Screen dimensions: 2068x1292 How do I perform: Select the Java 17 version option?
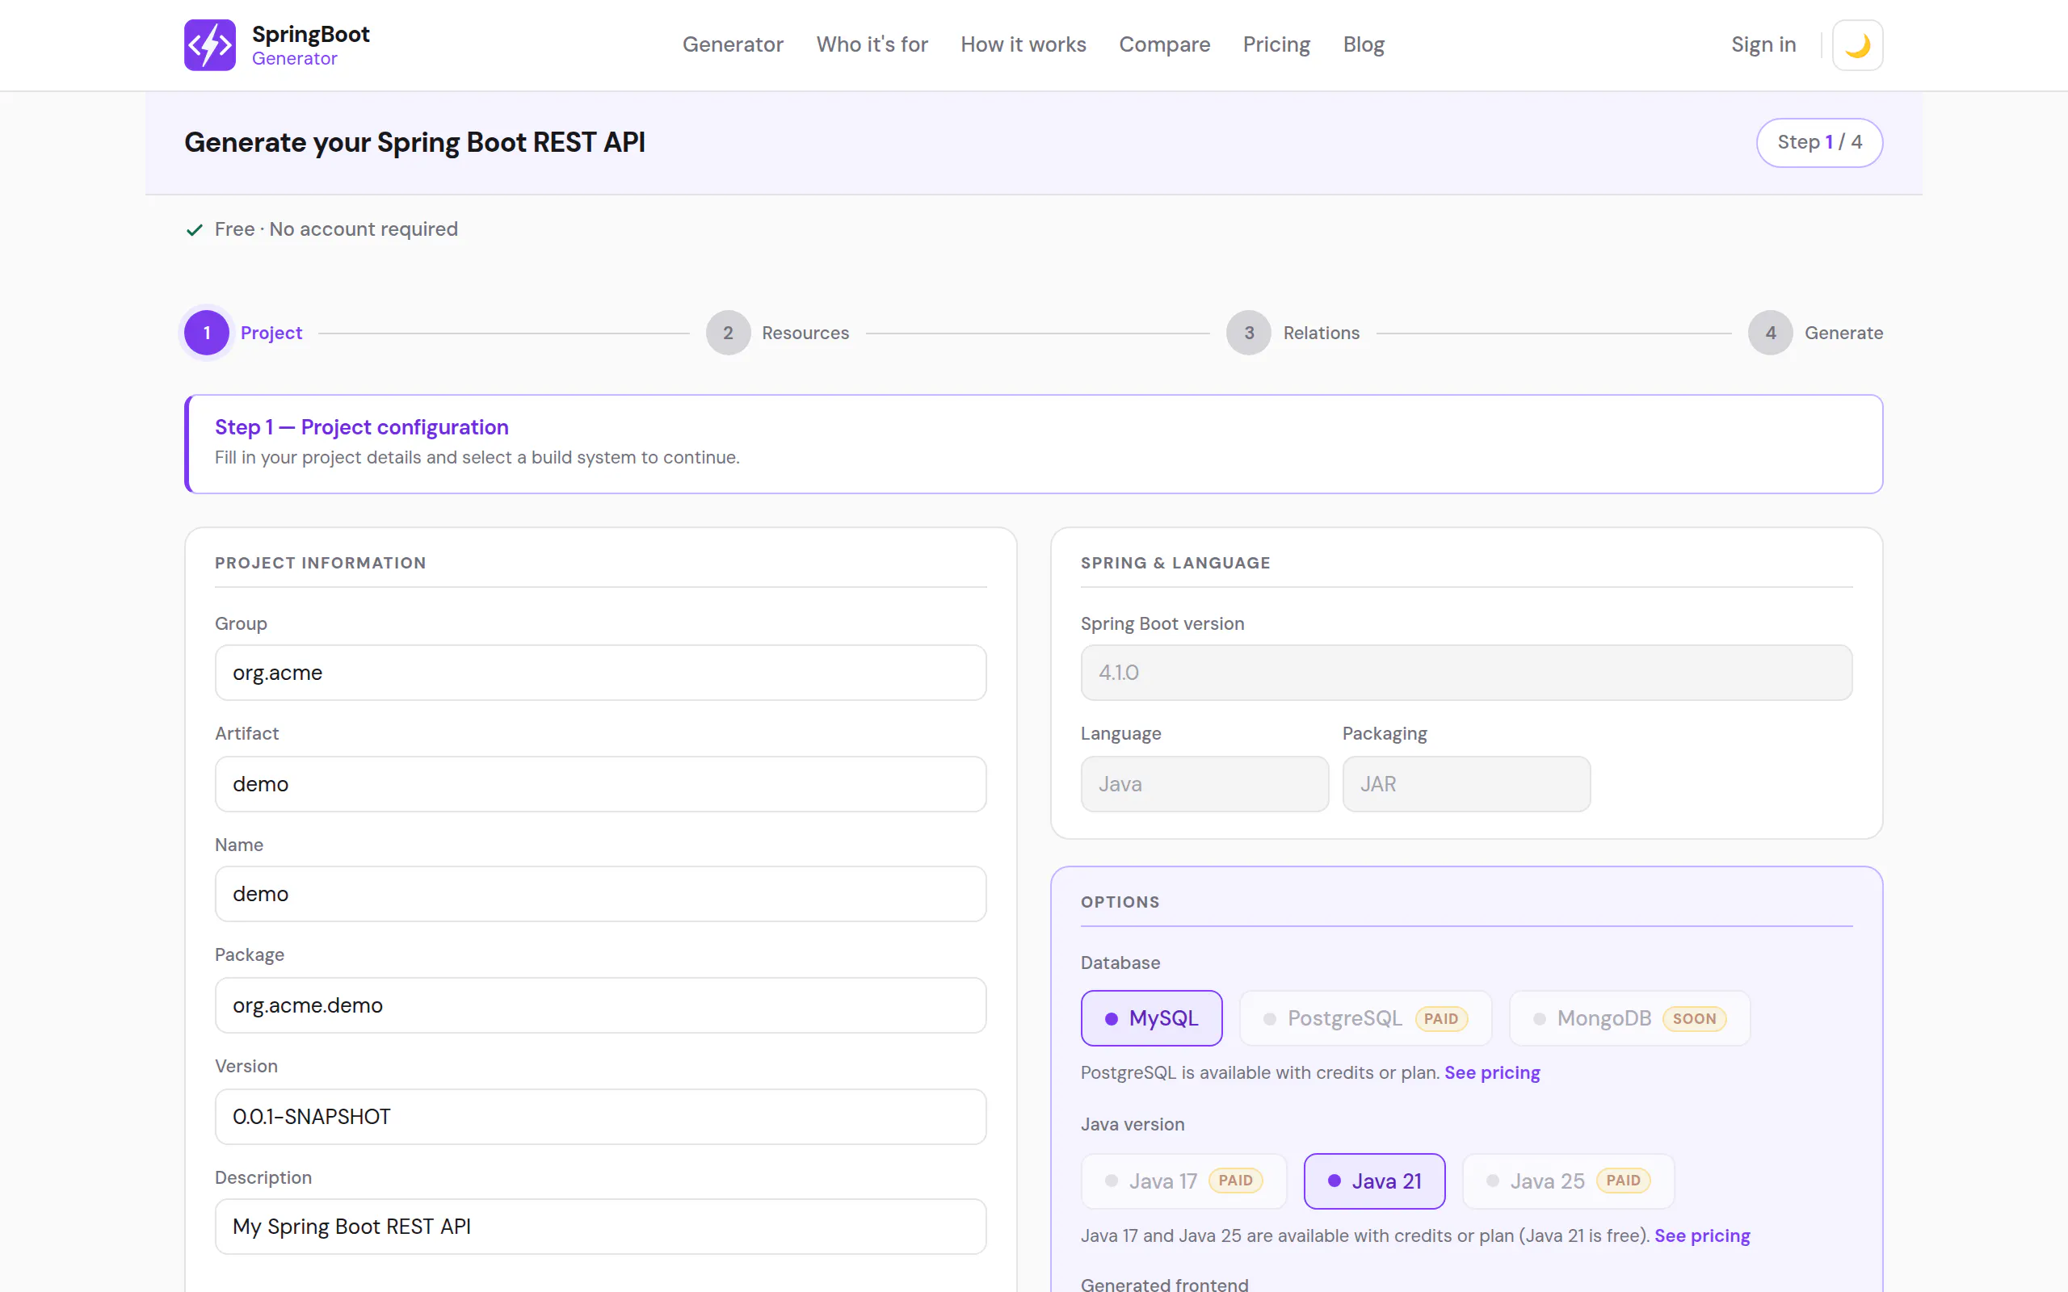tap(1183, 1181)
